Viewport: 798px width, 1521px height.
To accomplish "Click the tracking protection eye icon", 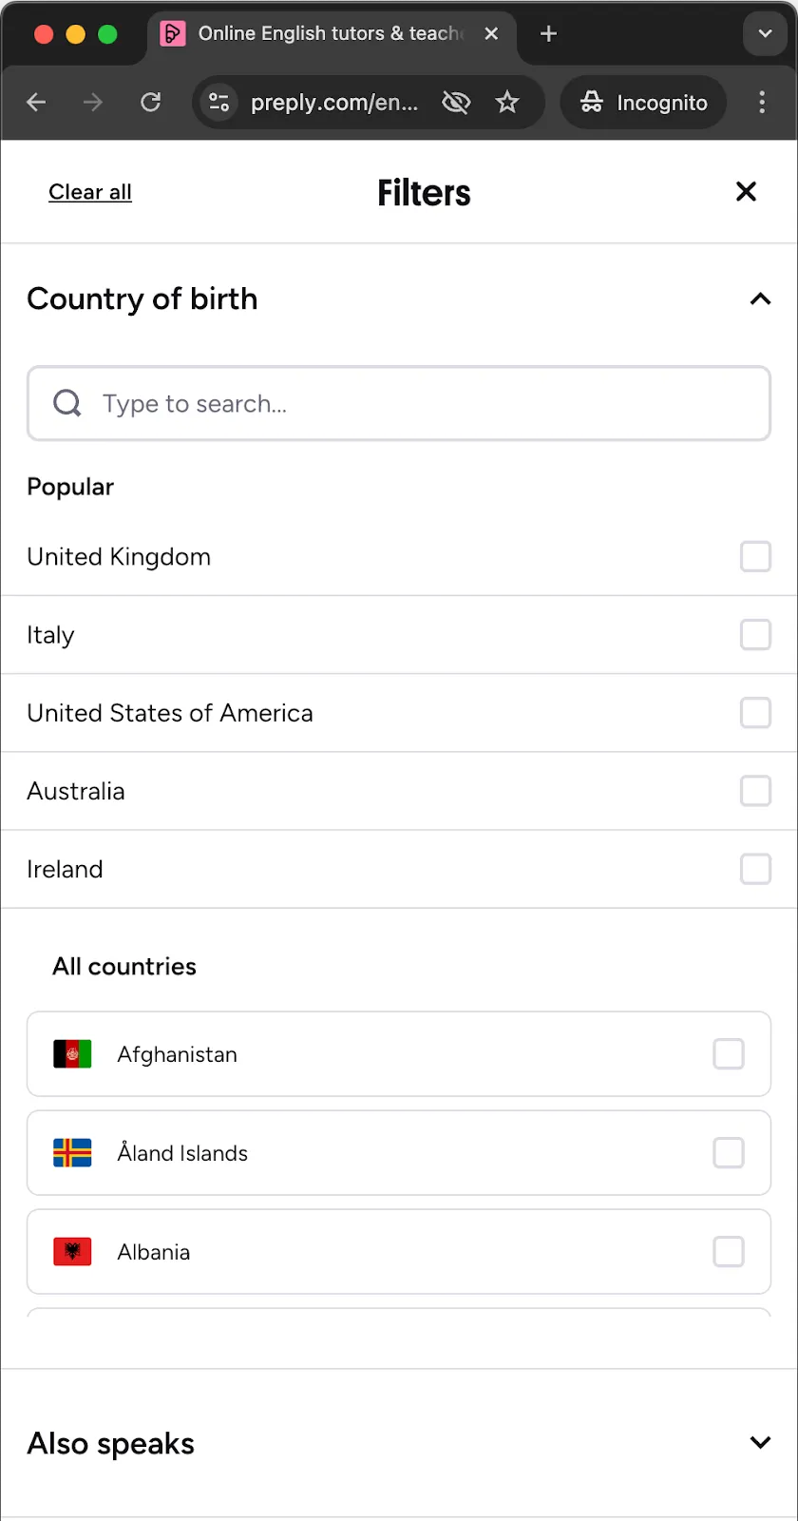I will [x=456, y=103].
